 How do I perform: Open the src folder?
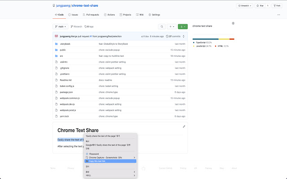61,56
